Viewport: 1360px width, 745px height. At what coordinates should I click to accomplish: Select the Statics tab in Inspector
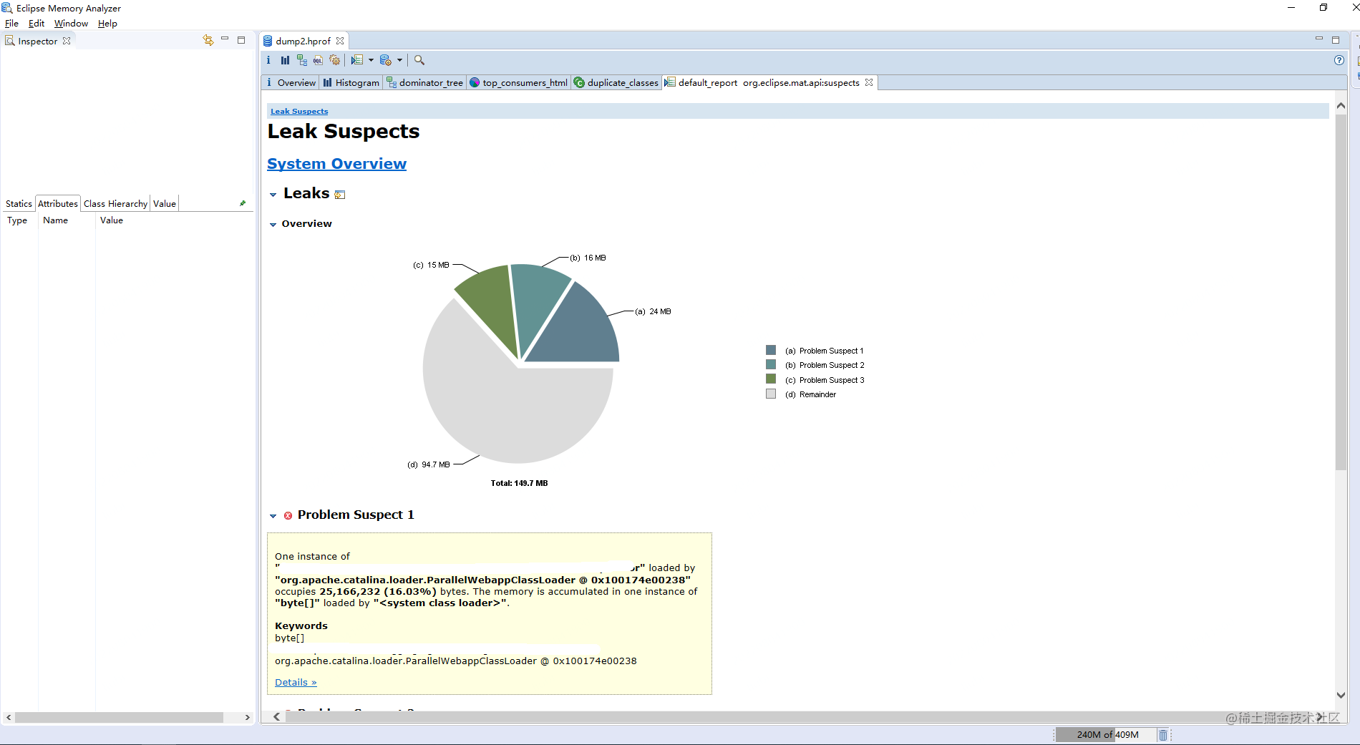pyautogui.click(x=19, y=203)
